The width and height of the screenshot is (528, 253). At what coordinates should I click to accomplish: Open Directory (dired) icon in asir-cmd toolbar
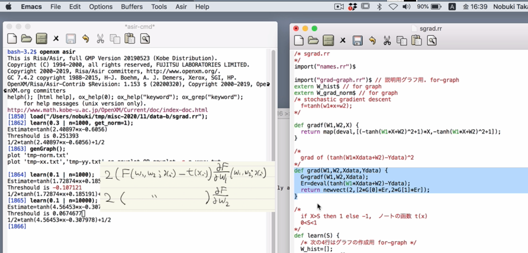point(41,39)
